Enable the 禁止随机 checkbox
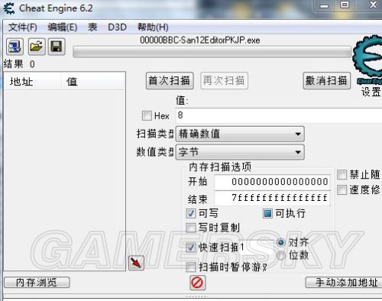 point(342,175)
